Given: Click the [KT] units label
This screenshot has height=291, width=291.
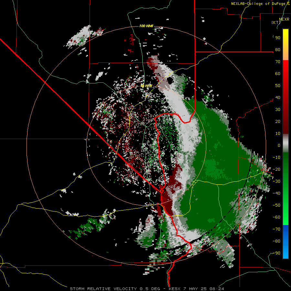Looking at the screenshot, I should [276, 22].
